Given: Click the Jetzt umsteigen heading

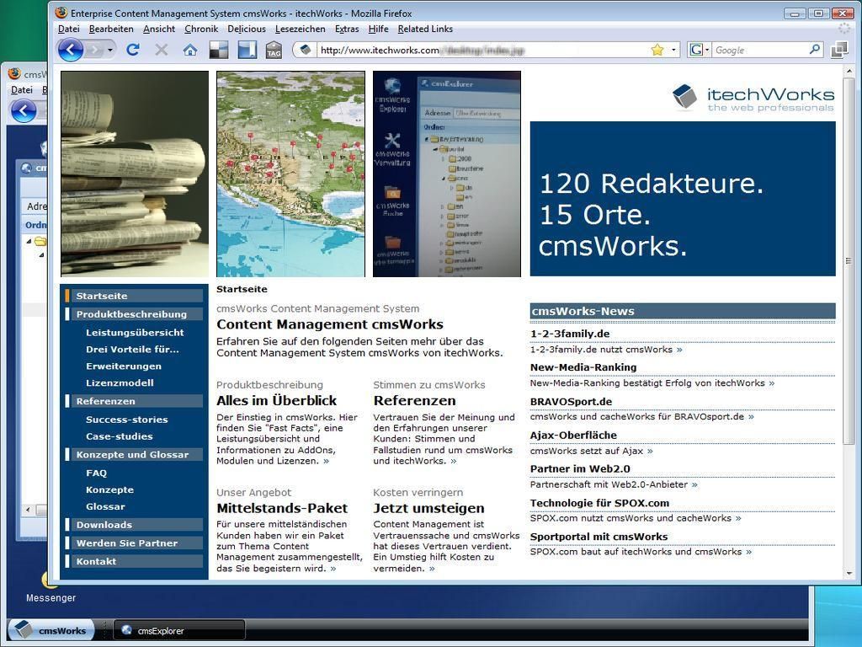Looking at the screenshot, I should [x=428, y=508].
